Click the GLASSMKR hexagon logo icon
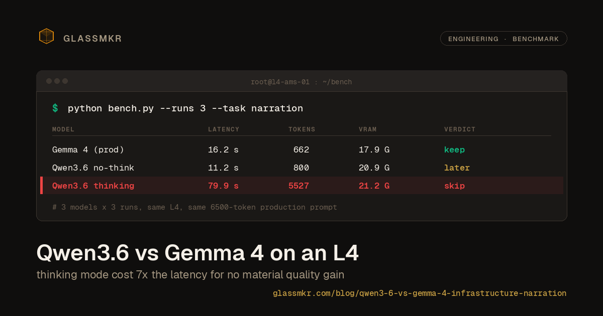The height and width of the screenshot is (316, 603). [x=46, y=36]
